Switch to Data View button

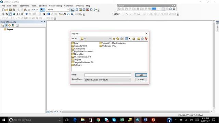click(x=48, y=112)
